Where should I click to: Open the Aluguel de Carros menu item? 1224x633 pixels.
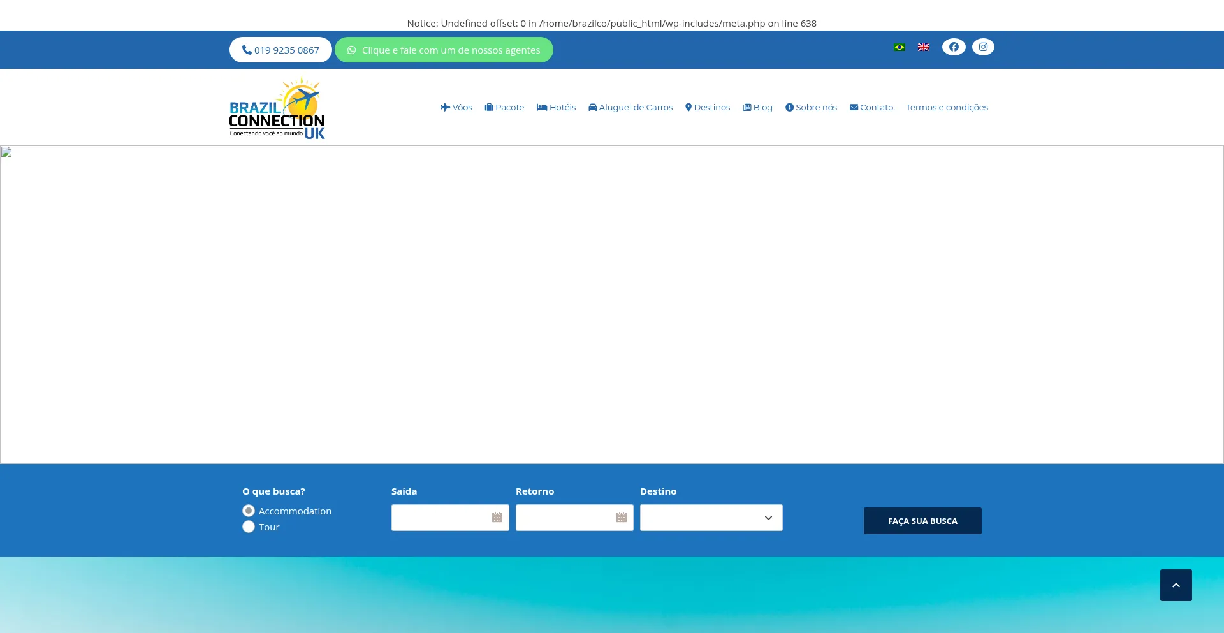coord(630,107)
